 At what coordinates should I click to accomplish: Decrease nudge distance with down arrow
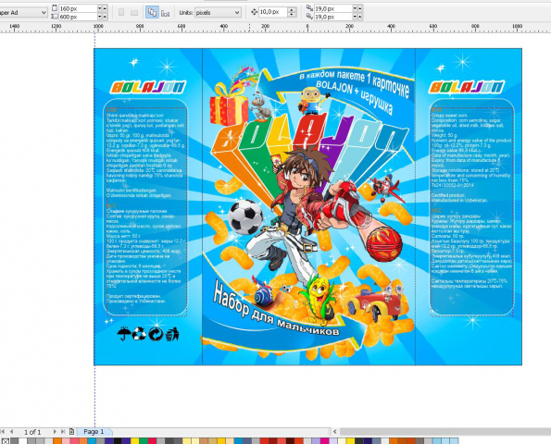tap(292, 15)
